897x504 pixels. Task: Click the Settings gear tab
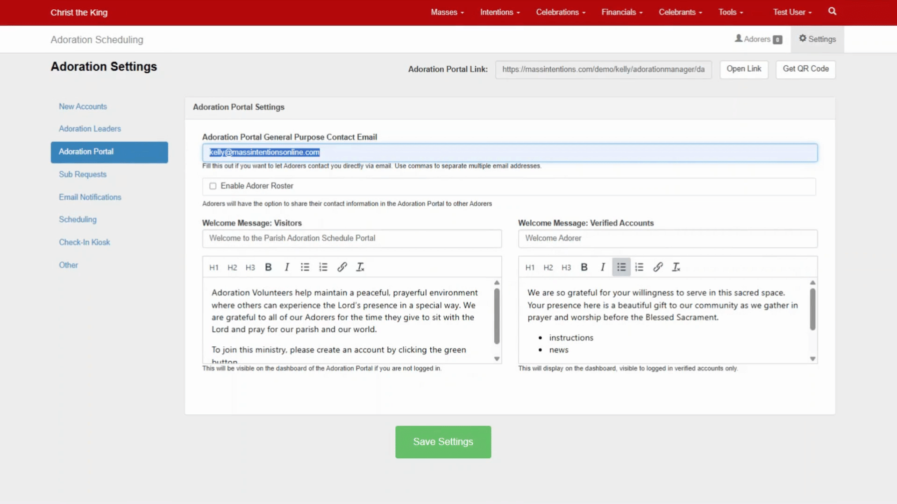(817, 39)
